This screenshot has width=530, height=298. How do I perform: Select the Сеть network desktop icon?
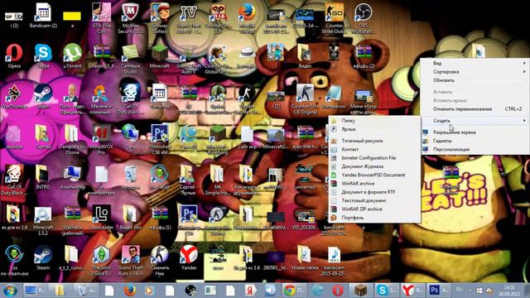131,137
